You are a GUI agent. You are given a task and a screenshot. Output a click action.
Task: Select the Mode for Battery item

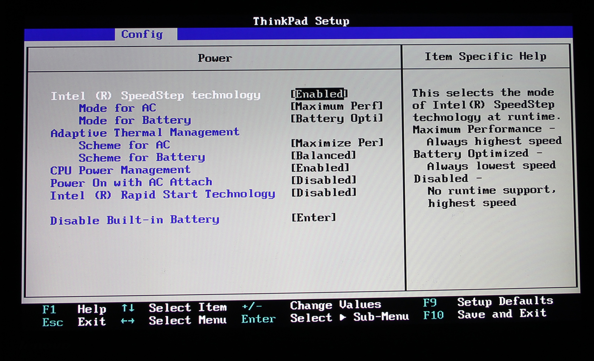click(135, 120)
